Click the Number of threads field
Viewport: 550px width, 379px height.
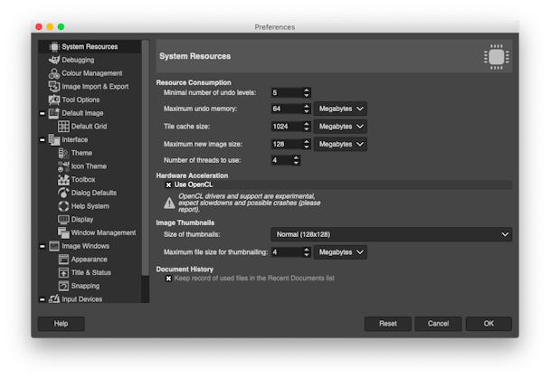281,160
